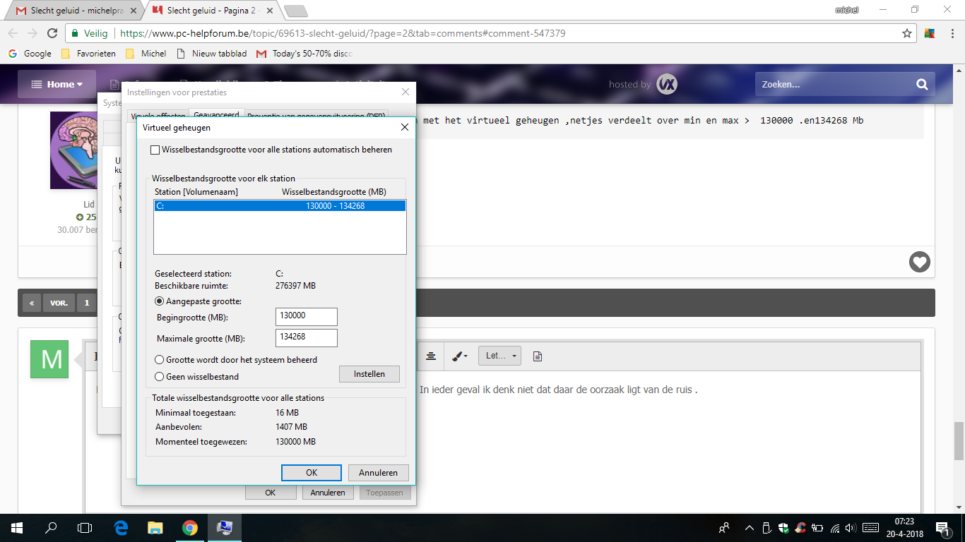The width and height of the screenshot is (965, 542).
Task: Click the document preview icon in editor
Action: click(538, 356)
